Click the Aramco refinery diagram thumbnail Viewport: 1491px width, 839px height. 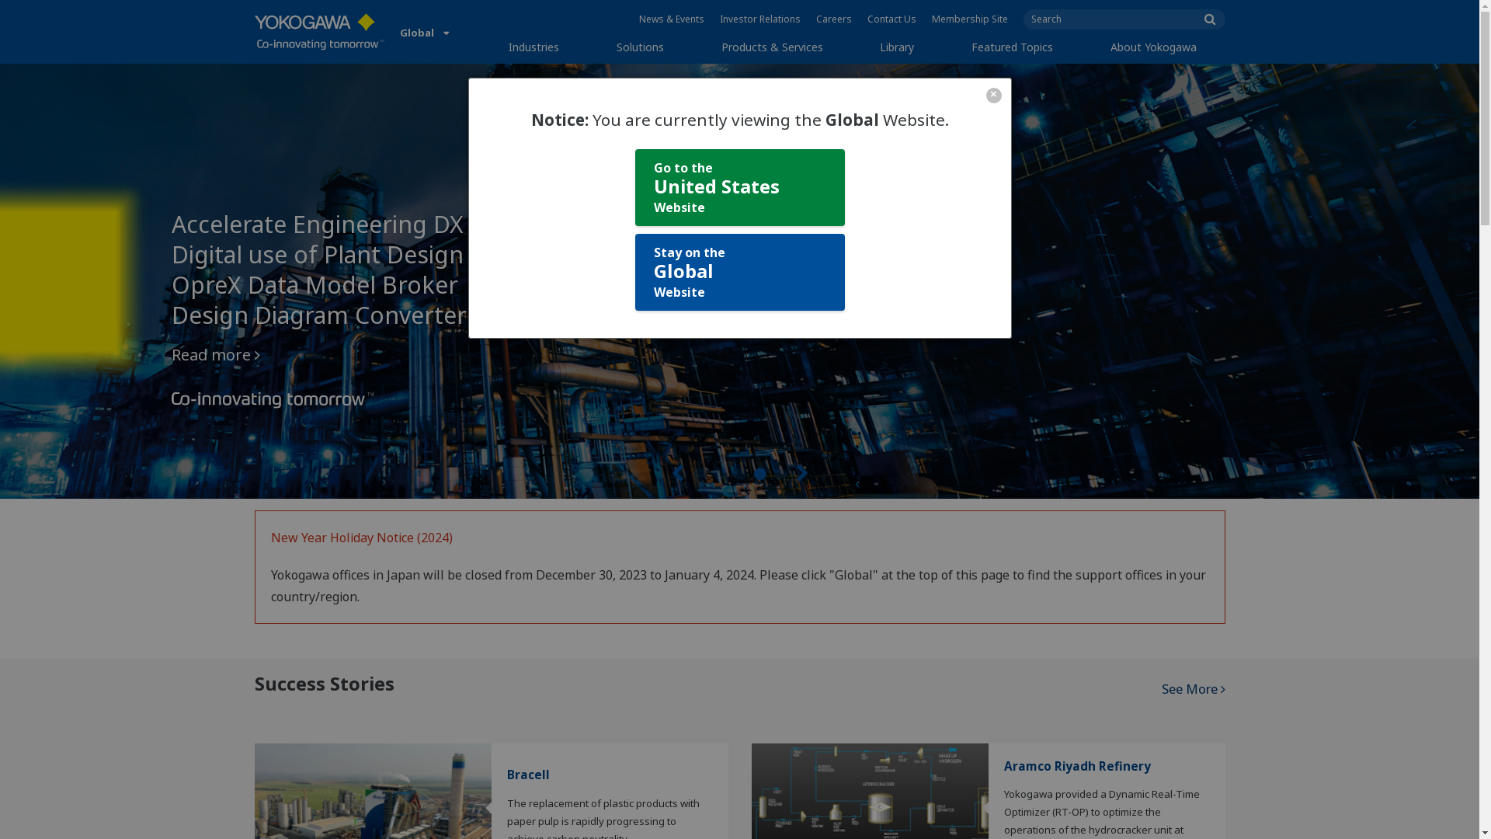click(870, 791)
